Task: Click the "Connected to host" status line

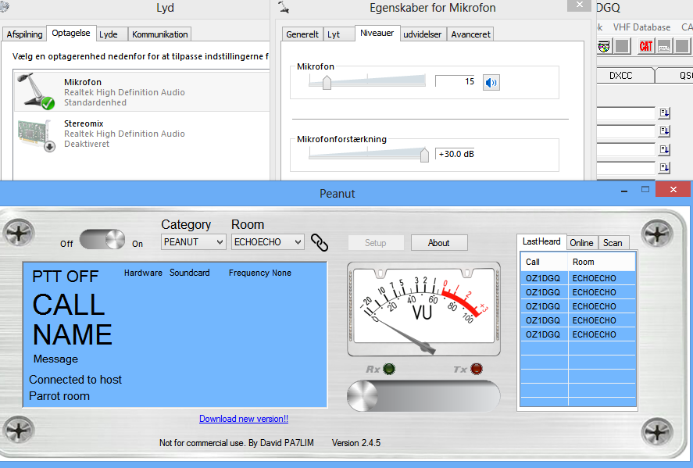Action: (75, 380)
